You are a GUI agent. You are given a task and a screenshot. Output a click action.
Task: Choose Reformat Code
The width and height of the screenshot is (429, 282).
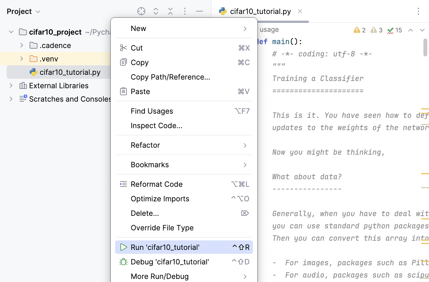click(x=184, y=184)
